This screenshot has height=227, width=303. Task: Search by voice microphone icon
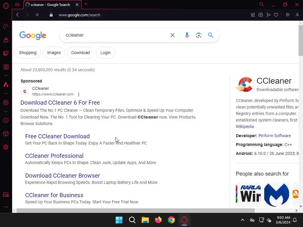pos(187,35)
